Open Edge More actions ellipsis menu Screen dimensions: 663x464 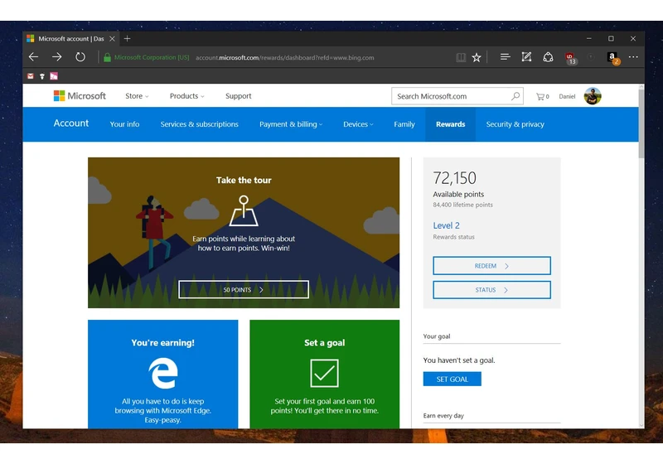click(x=633, y=57)
